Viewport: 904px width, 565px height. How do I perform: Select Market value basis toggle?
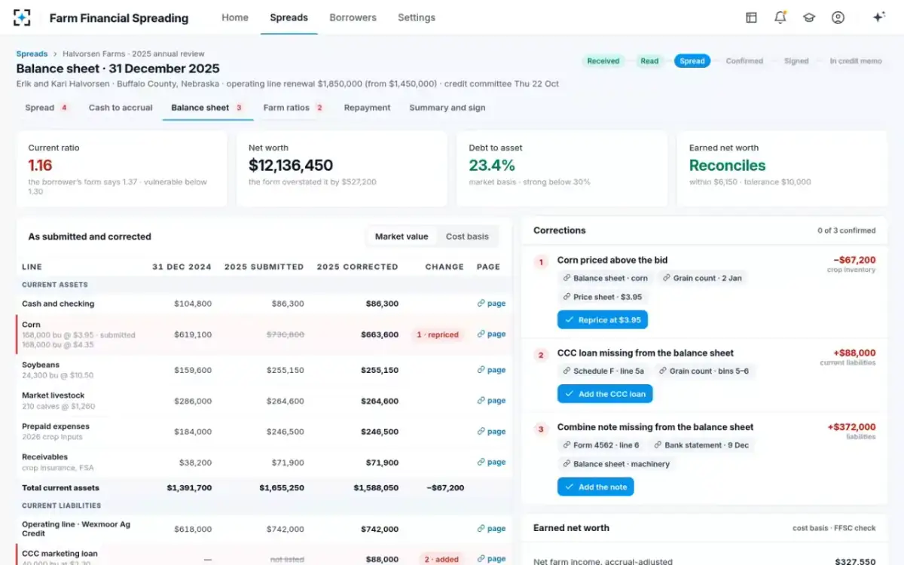pos(402,237)
